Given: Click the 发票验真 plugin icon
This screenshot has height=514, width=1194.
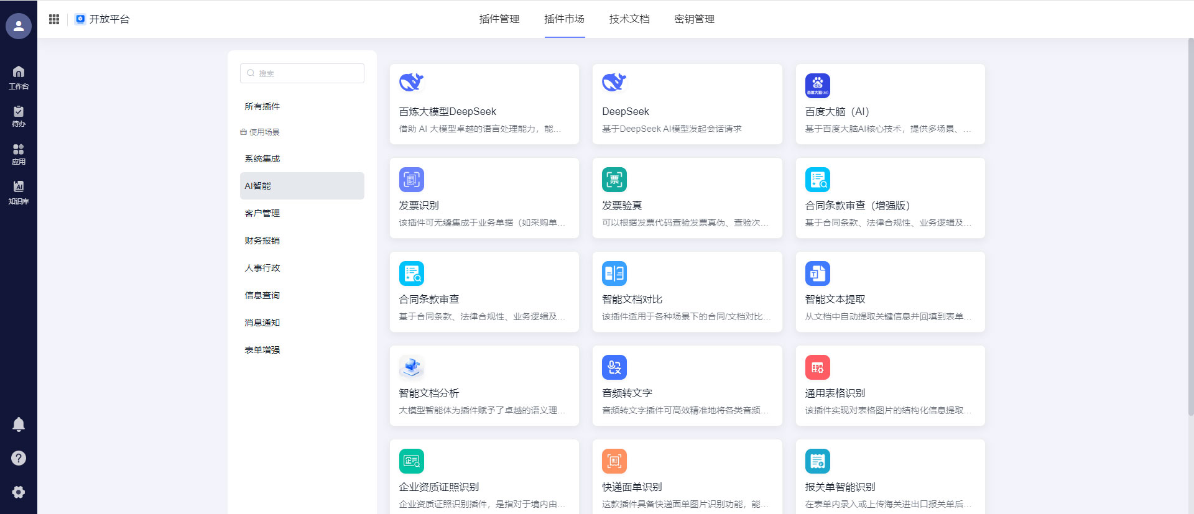Looking at the screenshot, I should [614, 180].
